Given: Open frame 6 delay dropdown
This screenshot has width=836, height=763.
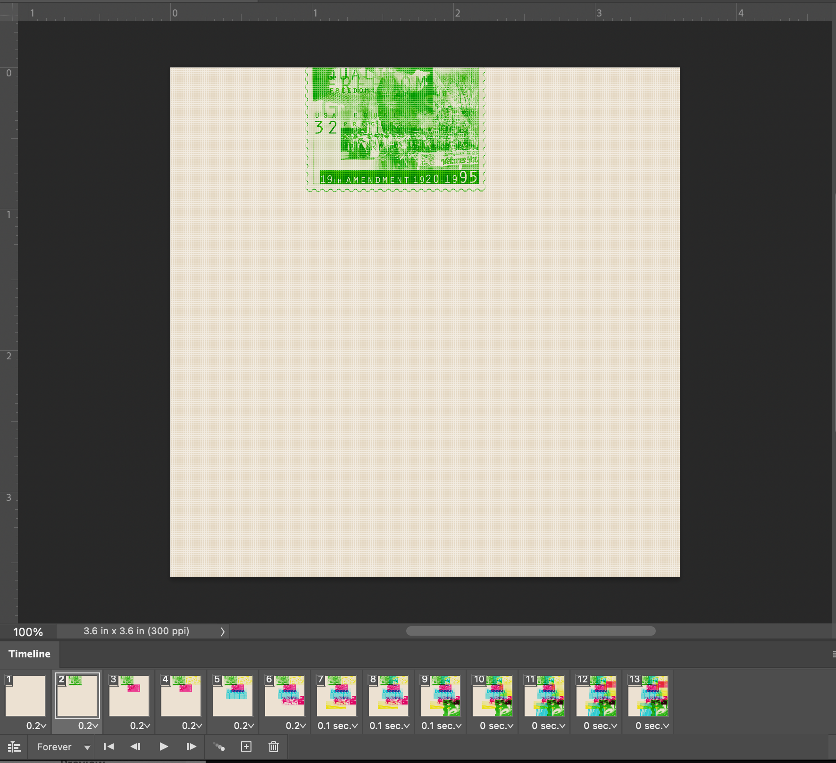Looking at the screenshot, I should tap(296, 726).
